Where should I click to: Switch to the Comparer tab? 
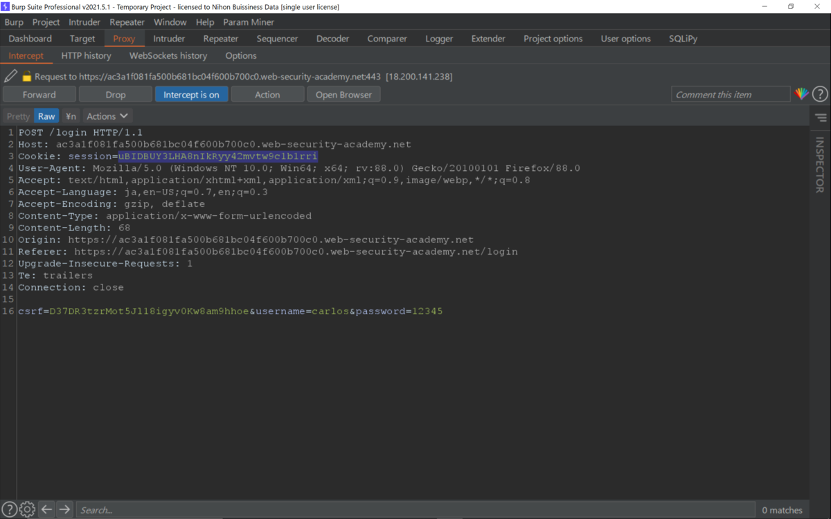point(386,39)
